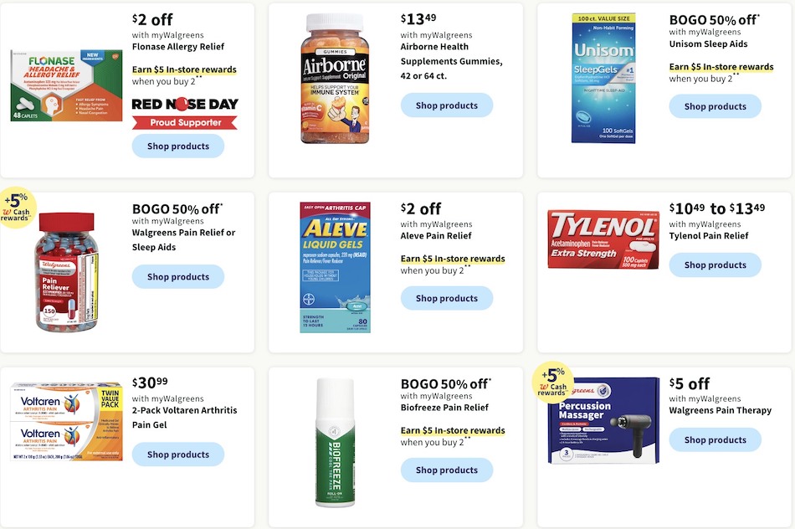The image size is (795, 529).
Task: Open the Voltaren twin value pack image
Action: pyautogui.click(x=66, y=422)
